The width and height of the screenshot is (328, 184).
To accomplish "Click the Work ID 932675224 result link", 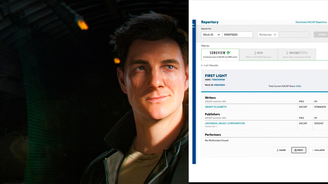I will pyautogui.click(x=219, y=85).
